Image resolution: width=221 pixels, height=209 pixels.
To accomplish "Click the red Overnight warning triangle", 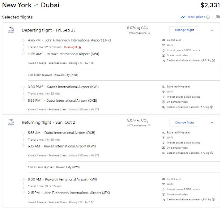I will click(x=80, y=47).
